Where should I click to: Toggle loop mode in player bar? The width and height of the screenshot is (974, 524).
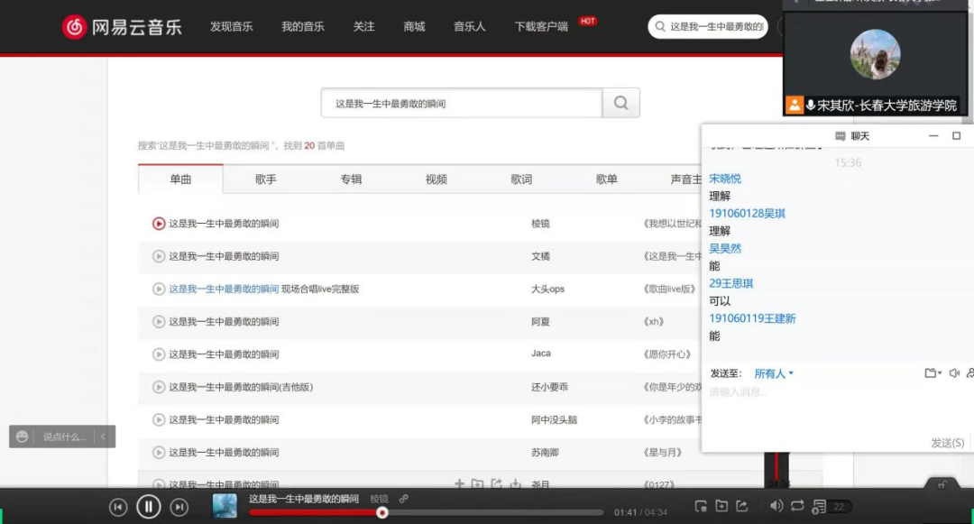point(797,507)
